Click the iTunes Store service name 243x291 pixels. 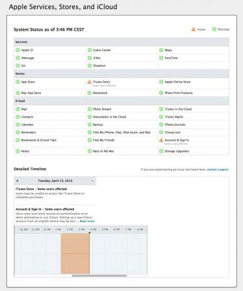(x=101, y=82)
